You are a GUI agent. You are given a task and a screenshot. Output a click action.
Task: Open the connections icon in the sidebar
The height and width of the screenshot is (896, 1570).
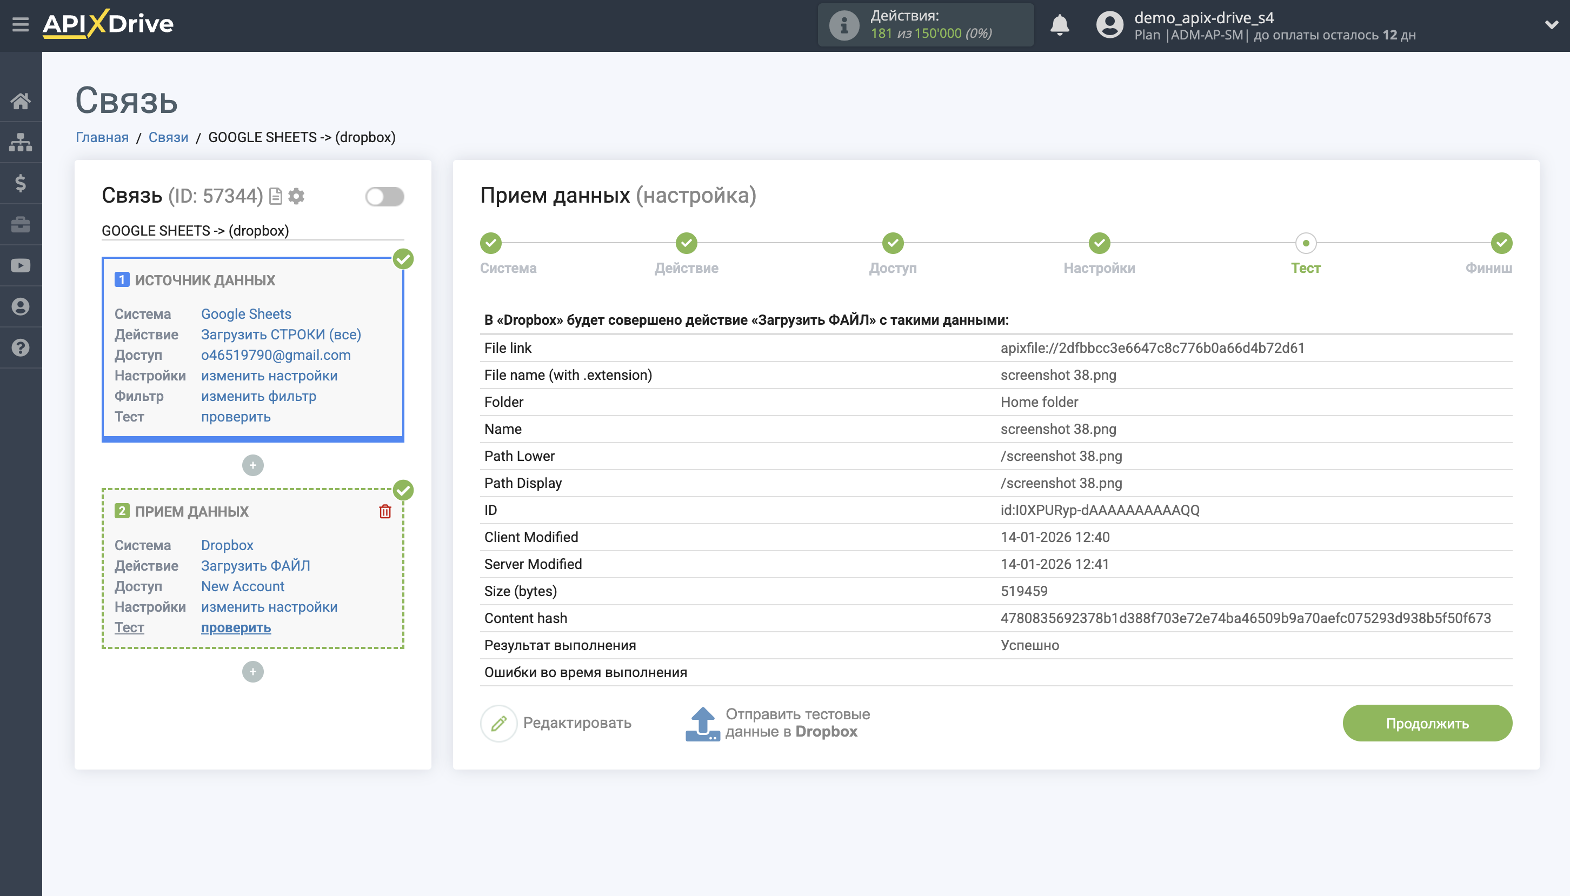tap(21, 142)
